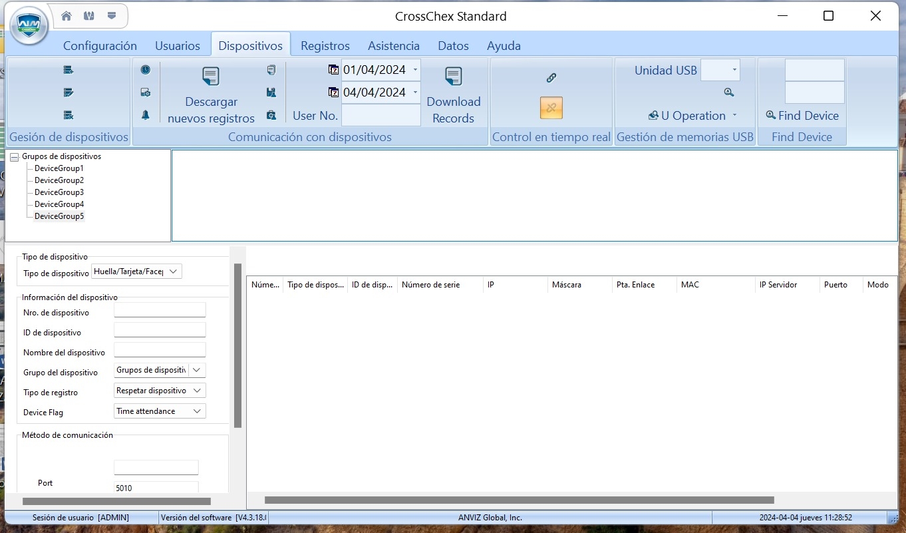This screenshot has width=906, height=533.
Task: Switch to the Registros tab
Action: coord(325,46)
